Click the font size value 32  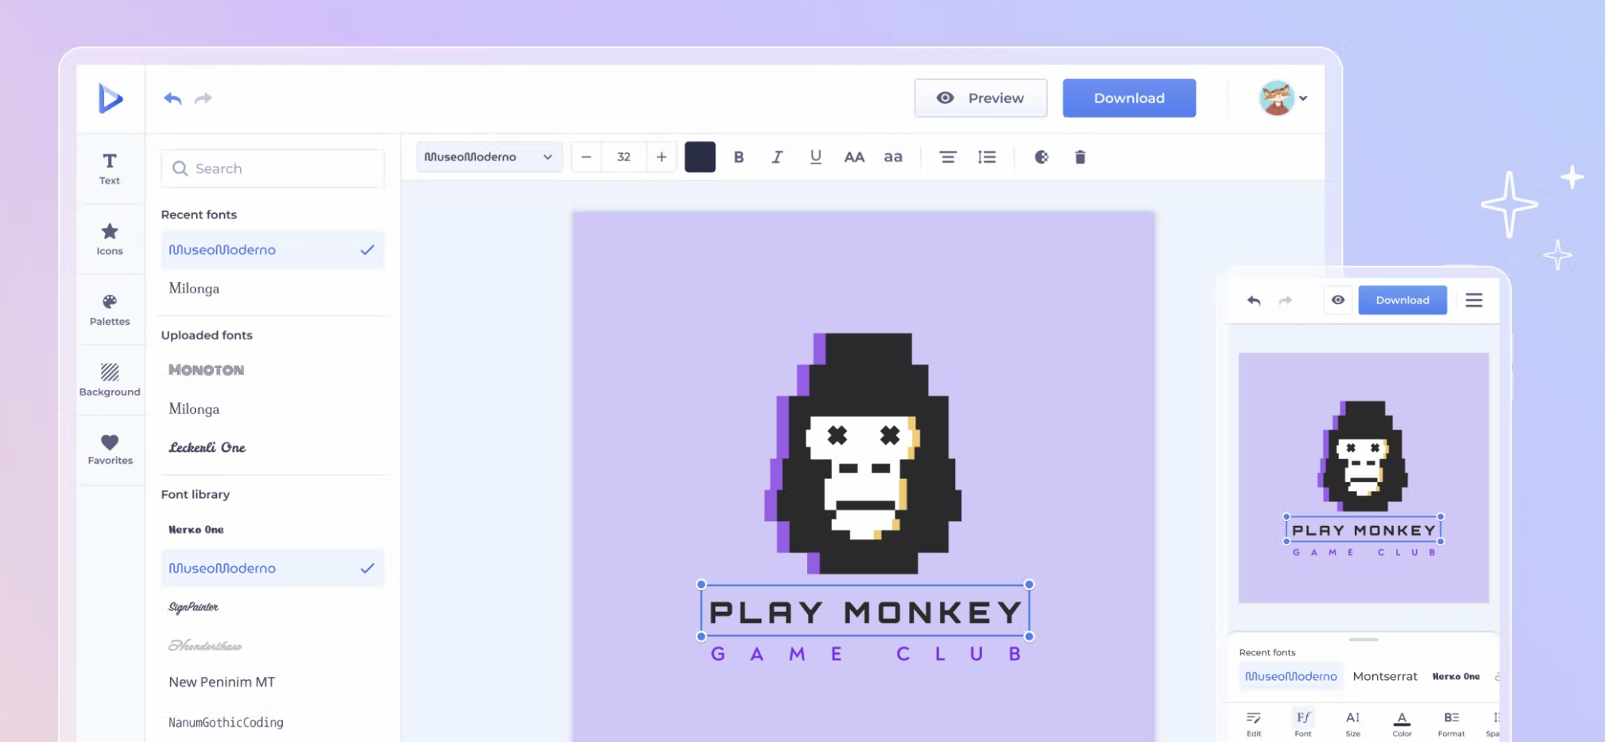pyautogui.click(x=624, y=157)
